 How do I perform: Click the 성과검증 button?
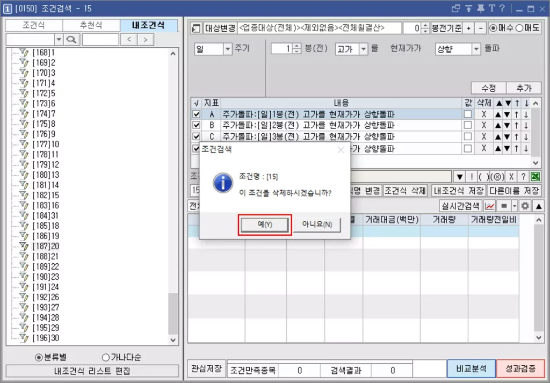[x=520, y=368]
